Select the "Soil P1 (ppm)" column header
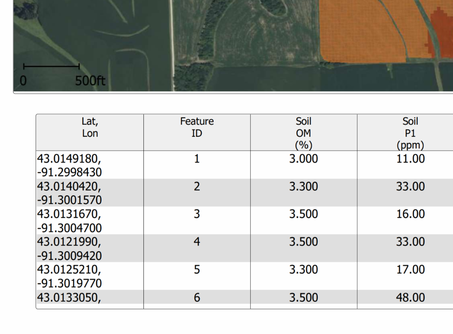The width and height of the screenshot is (453, 334). 410,133
